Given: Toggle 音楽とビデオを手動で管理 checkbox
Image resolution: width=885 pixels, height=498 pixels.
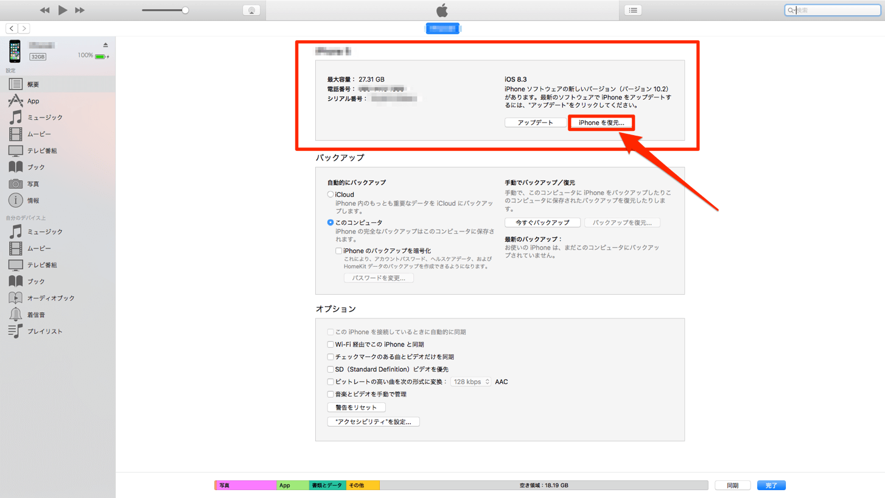Looking at the screenshot, I should (331, 395).
